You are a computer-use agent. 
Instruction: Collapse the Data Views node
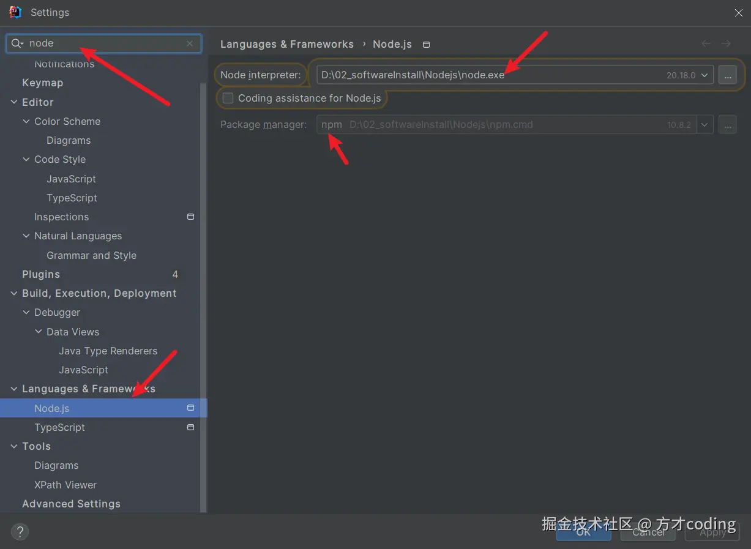pos(39,332)
